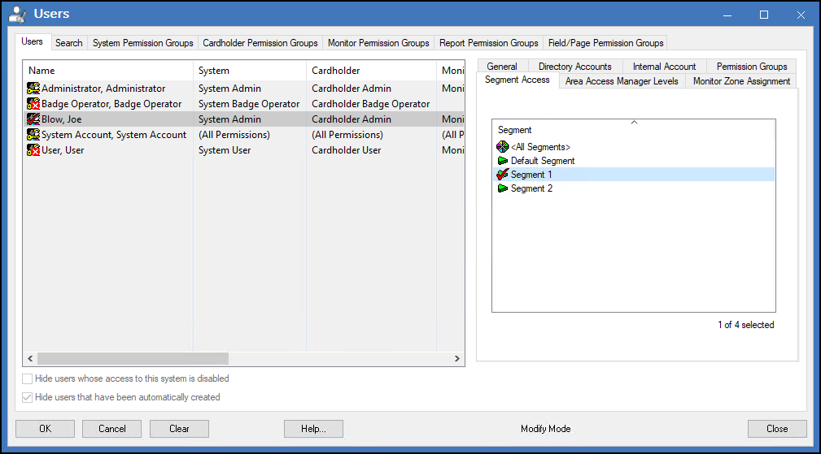Sort by the Name column header
The width and height of the screenshot is (821, 454).
[108, 71]
